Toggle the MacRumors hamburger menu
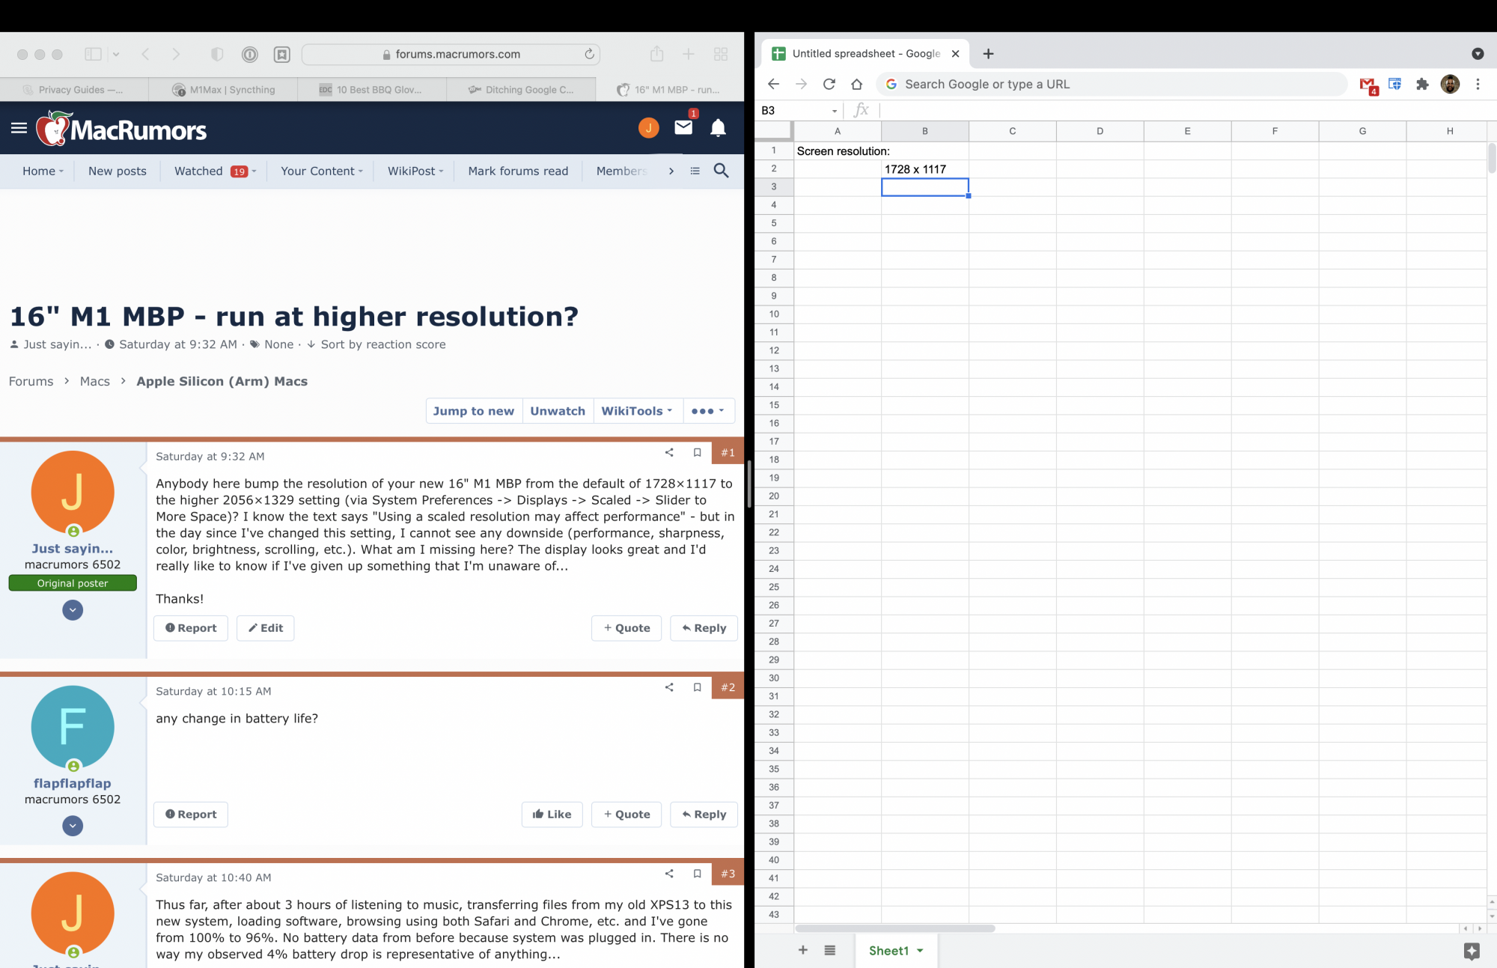The width and height of the screenshot is (1497, 968). click(19, 128)
